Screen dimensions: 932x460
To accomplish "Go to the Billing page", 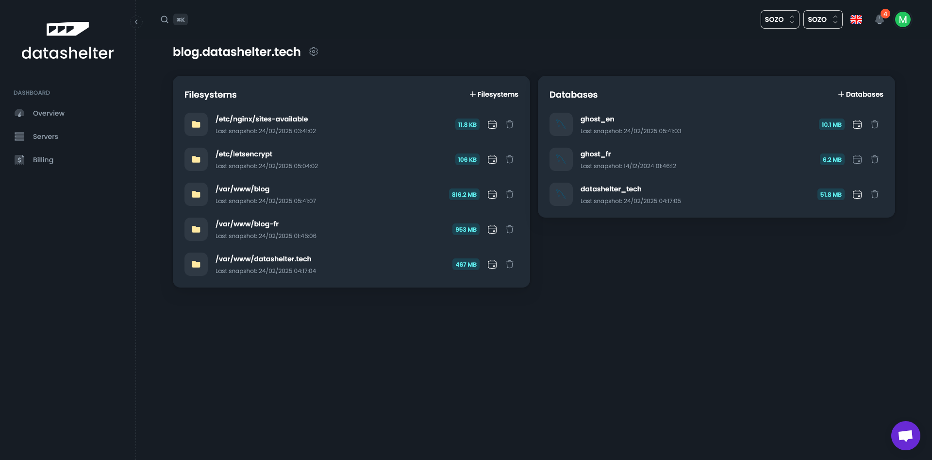I will tap(43, 160).
